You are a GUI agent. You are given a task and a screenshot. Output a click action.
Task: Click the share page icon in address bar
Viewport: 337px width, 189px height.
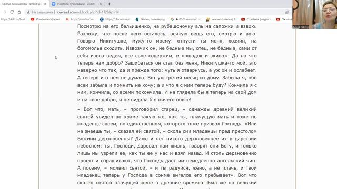tap(286, 12)
